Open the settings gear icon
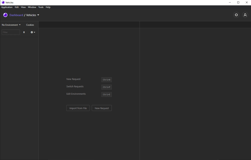The width and height of the screenshot is (251, 160). point(236,15)
